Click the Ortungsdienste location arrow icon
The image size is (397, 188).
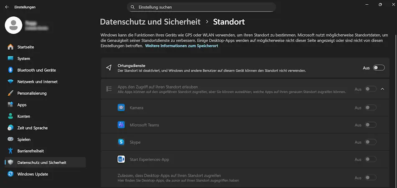109,68
